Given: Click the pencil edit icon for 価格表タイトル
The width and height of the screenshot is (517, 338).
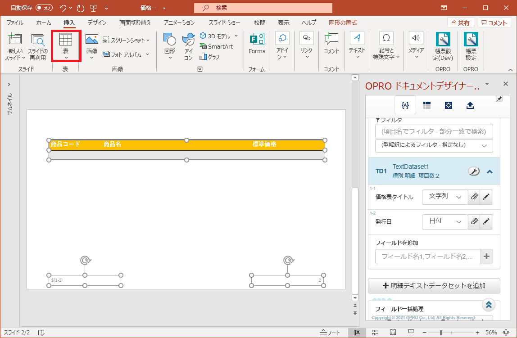Looking at the screenshot, I should tap(486, 197).
